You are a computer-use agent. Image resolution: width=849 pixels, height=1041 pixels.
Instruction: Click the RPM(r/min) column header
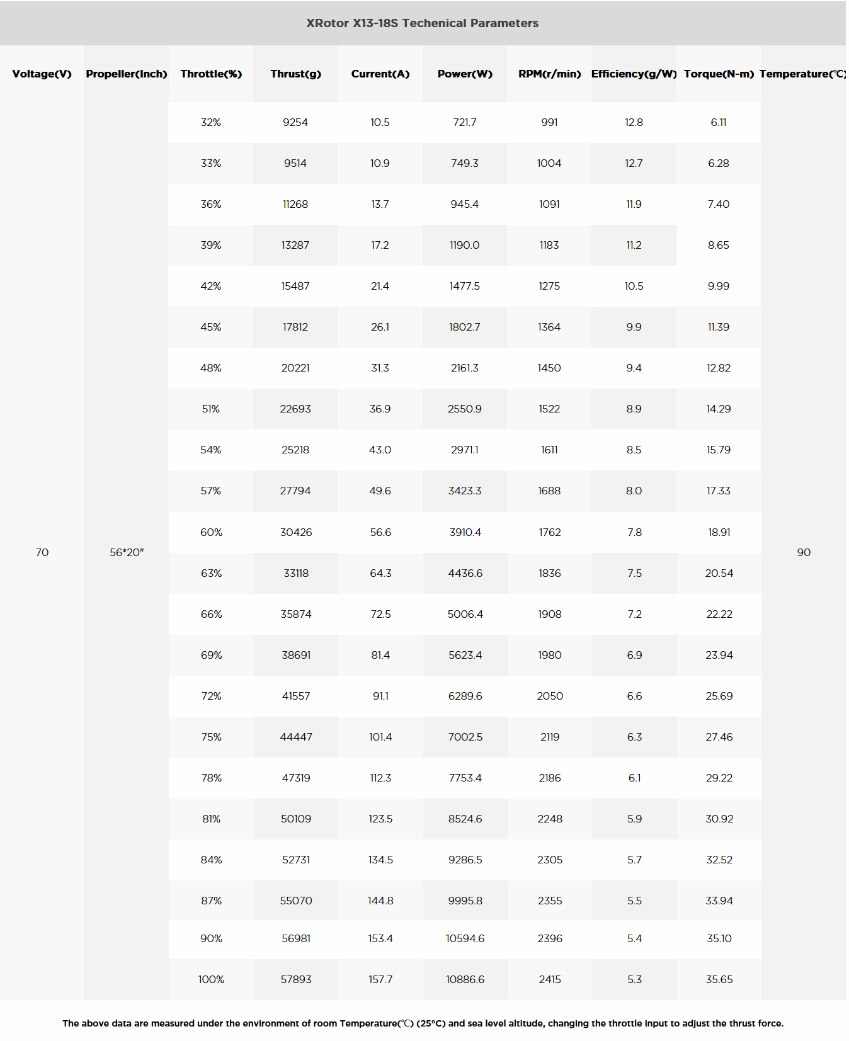coord(549,74)
